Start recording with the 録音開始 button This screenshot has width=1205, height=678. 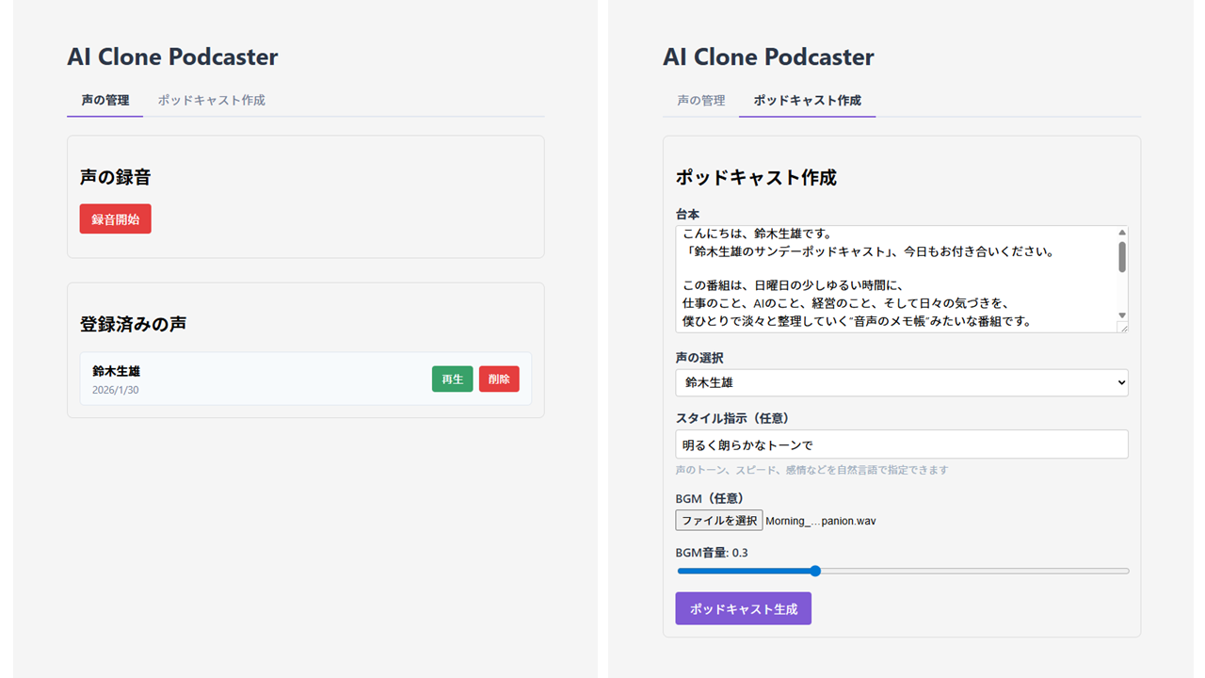[x=115, y=218]
